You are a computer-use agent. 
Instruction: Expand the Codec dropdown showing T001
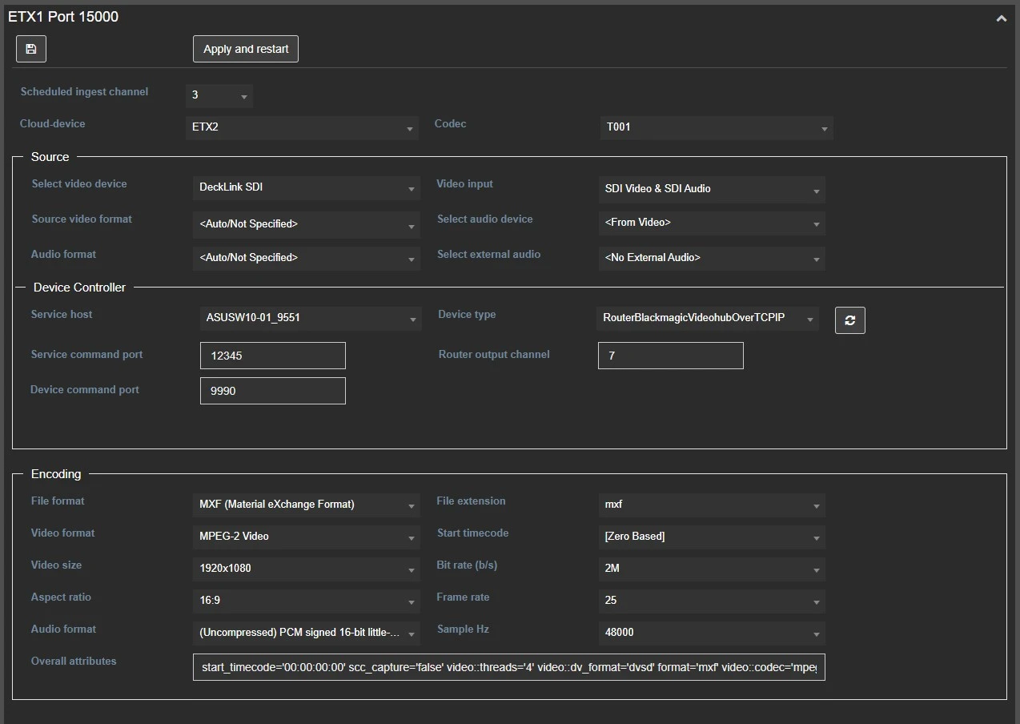point(716,127)
